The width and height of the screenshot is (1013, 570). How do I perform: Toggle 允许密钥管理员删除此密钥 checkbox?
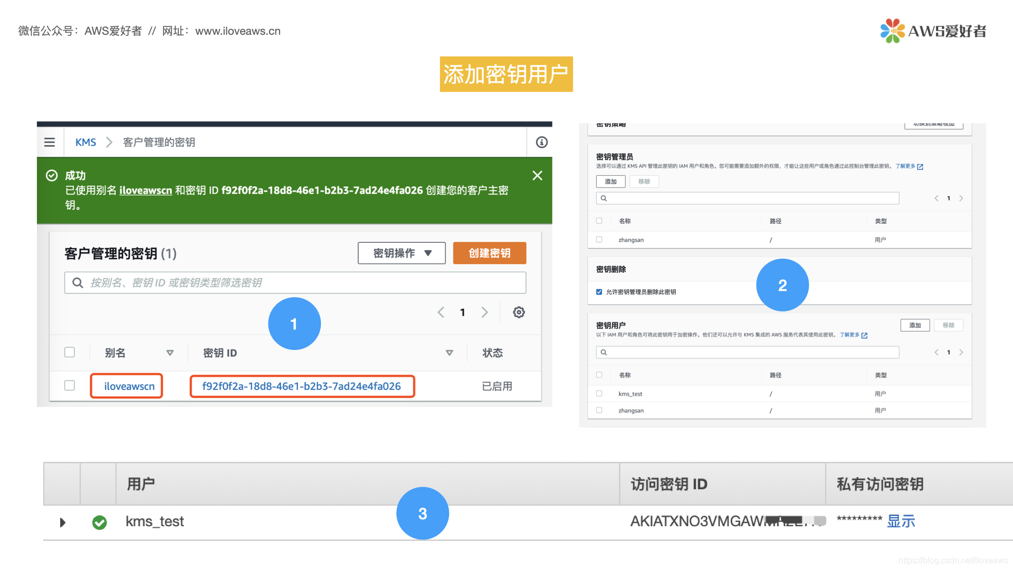(599, 292)
